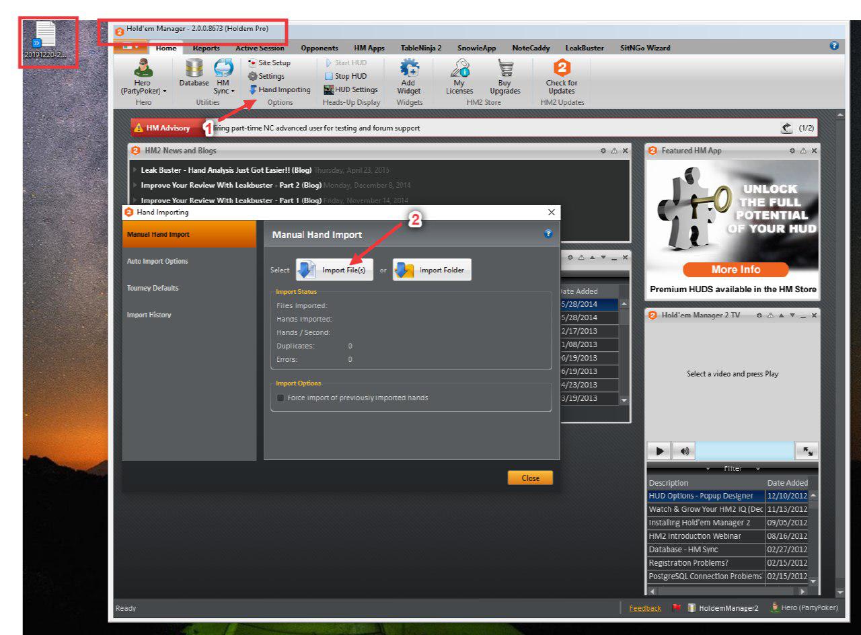Expand the Hero (PartyPoker) dropdown
This screenshot has height=635, width=861.
coord(143,91)
